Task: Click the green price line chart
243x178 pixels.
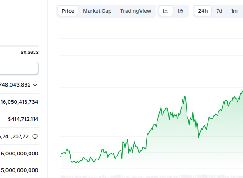Action: (152, 126)
